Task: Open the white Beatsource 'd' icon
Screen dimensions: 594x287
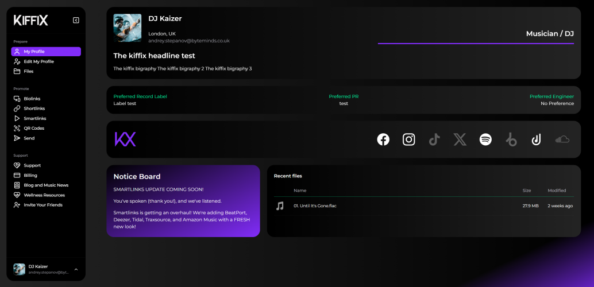Action: click(x=536, y=139)
